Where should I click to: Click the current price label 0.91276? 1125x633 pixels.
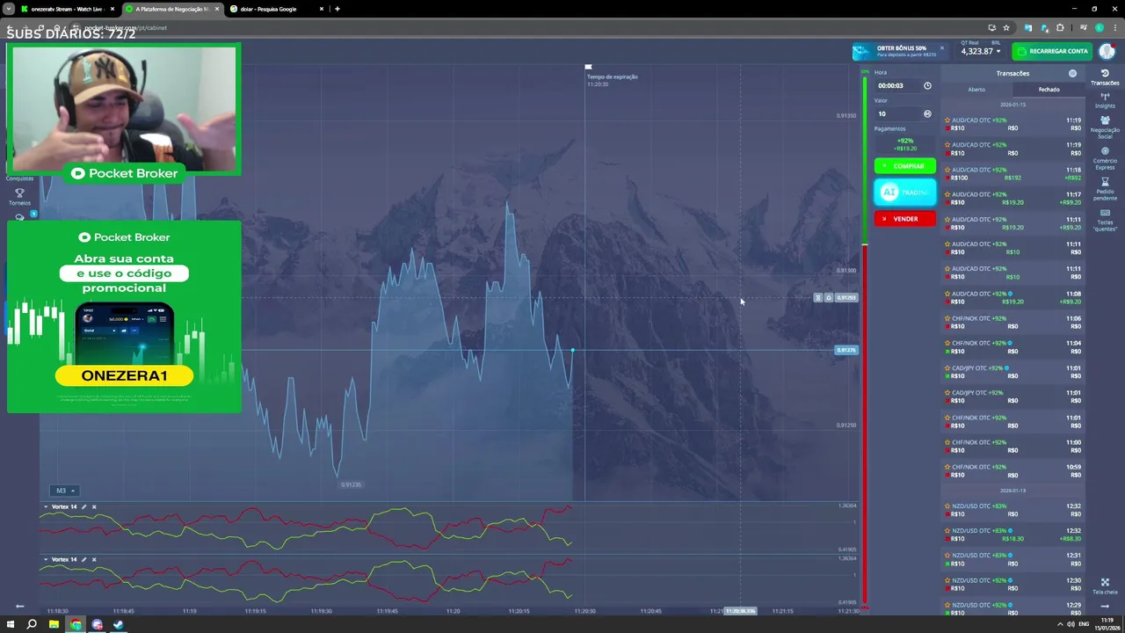(846, 350)
